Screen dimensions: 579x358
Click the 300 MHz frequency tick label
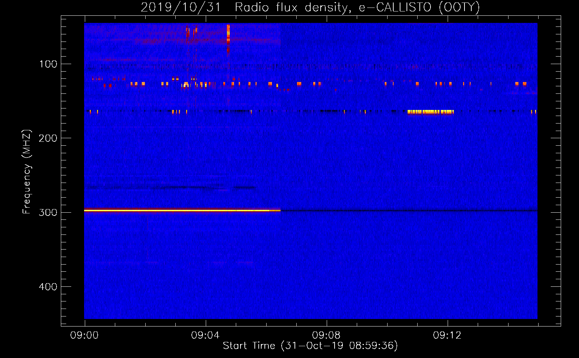(x=48, y=212)
